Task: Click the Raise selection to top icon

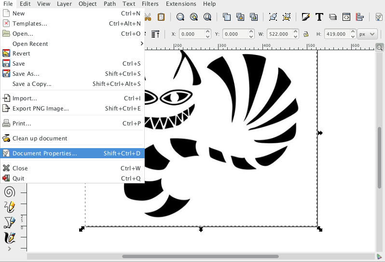Action: tap(155, 34)
